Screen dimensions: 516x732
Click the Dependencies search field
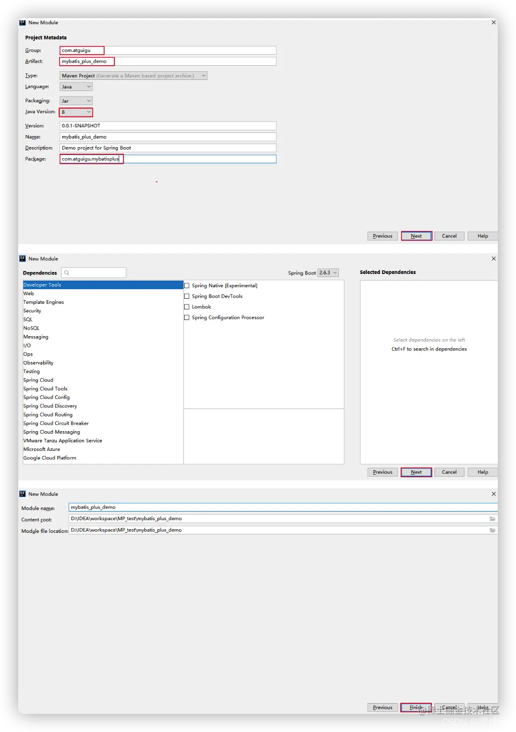coord(94,273)
